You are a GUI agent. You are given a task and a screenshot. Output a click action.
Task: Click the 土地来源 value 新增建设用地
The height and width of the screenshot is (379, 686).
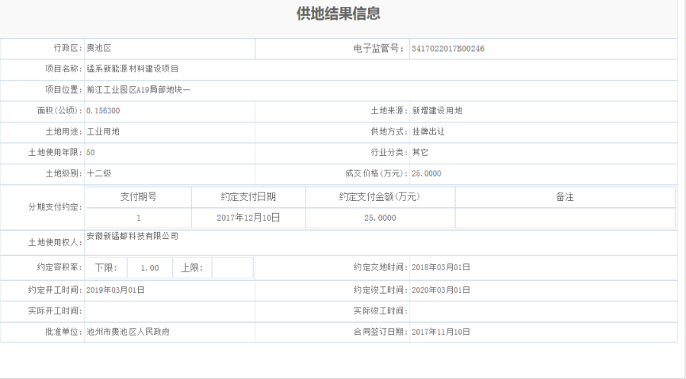437,110
